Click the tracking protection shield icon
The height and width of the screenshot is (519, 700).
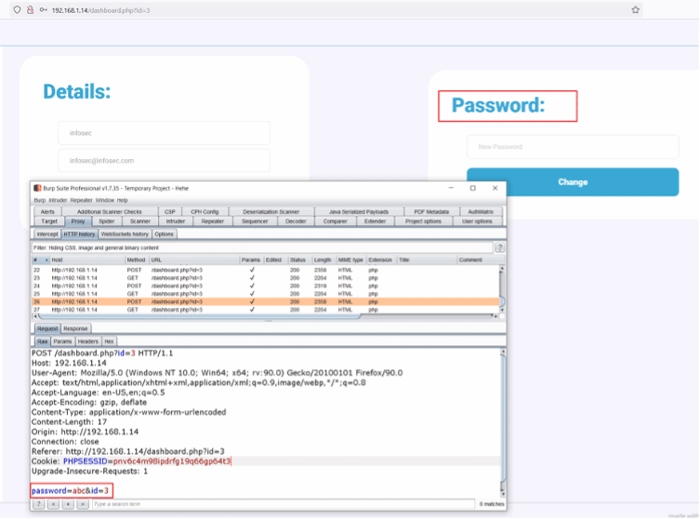(17, 9)
